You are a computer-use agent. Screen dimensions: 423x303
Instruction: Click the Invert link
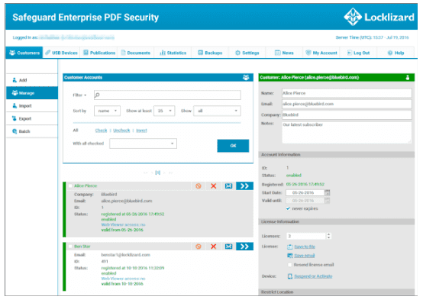coord(141,131)
